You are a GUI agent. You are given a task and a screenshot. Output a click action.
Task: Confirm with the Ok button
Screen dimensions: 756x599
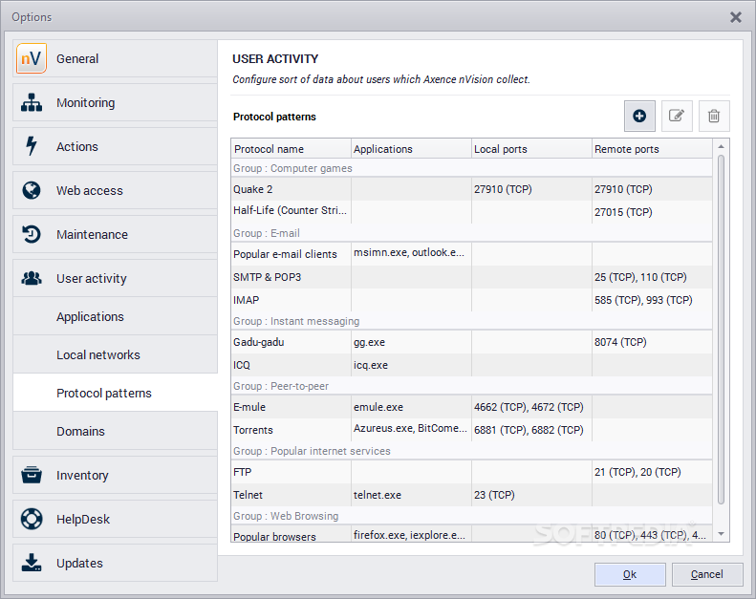630,574
